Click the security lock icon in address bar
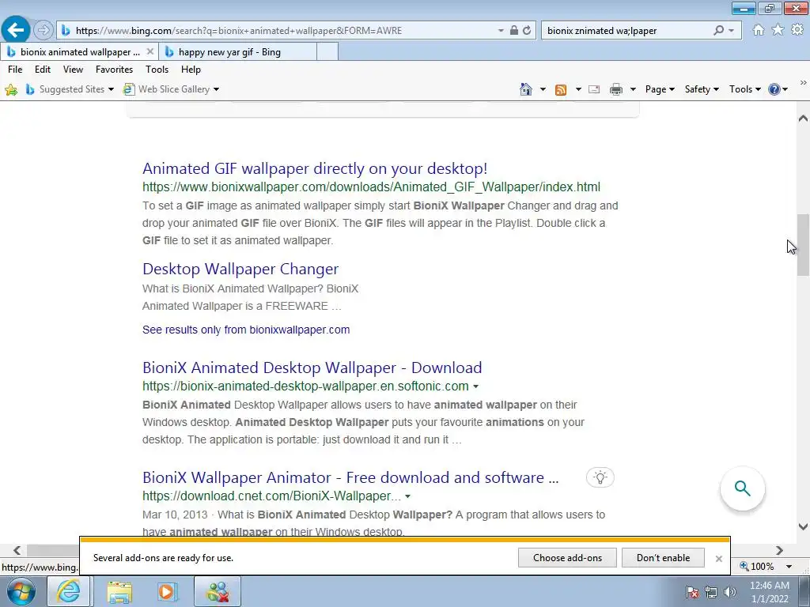 pyautogui.click(x=513, y=31)
